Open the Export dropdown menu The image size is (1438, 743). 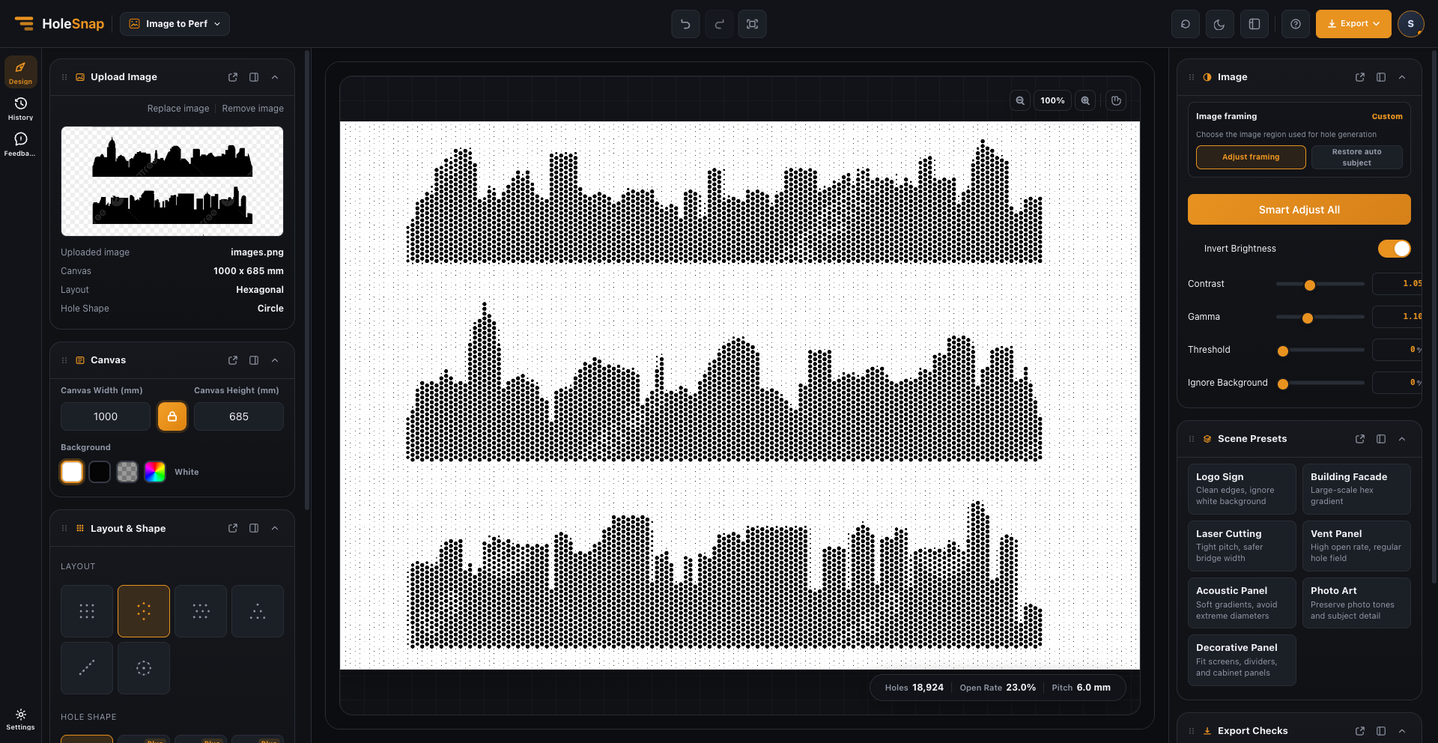(1353, 24)
